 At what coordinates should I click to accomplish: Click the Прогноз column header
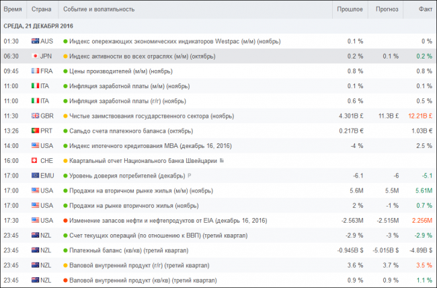point(387,9)
